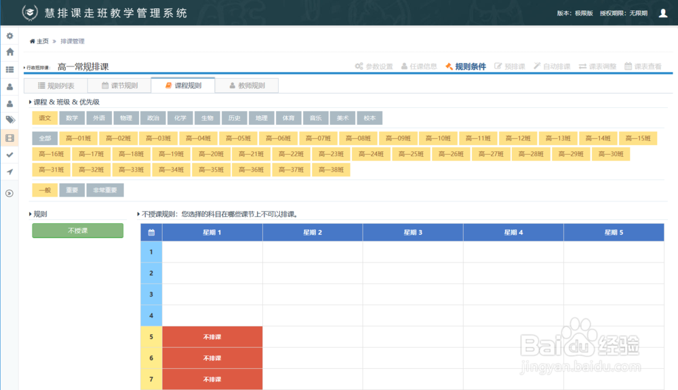Clear the 不排课 cell for Monday period 5
The height and width of the screenshot is (390, 678).
(212, 337)
